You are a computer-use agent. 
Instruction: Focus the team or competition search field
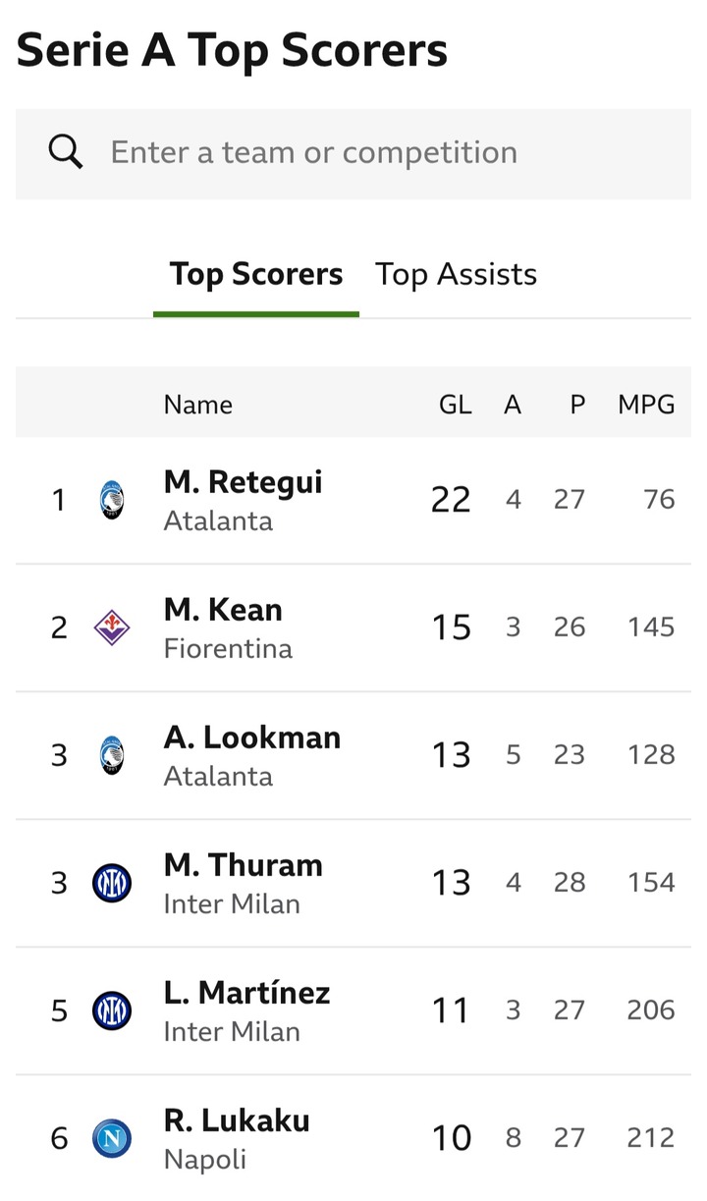coord(353,153)
